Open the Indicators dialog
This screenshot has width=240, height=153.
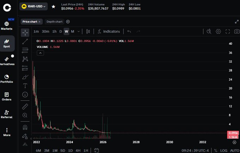(x=109, y=31)
